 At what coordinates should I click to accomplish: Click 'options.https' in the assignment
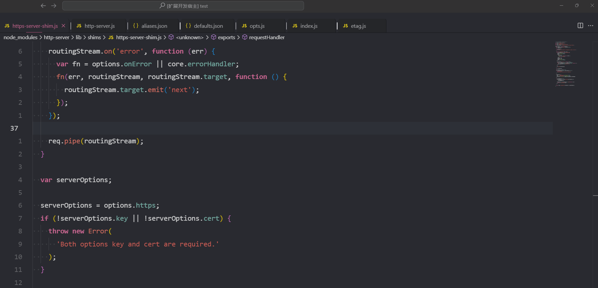pos(130,205)
